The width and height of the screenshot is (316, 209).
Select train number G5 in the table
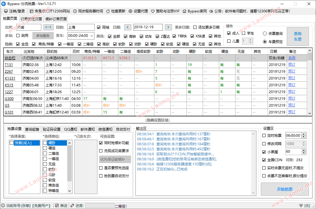[7, 105]
